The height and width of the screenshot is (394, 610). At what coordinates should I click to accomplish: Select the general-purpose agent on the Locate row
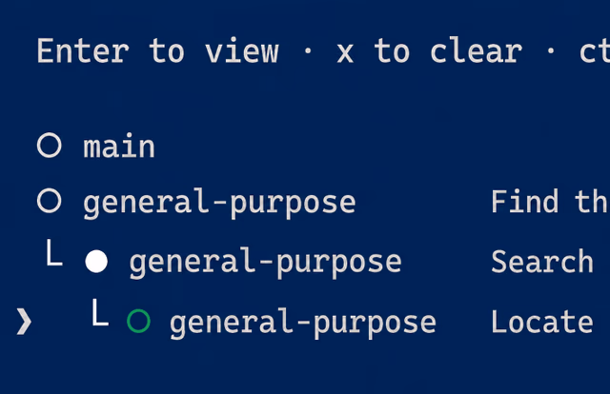tap(303, 324)
